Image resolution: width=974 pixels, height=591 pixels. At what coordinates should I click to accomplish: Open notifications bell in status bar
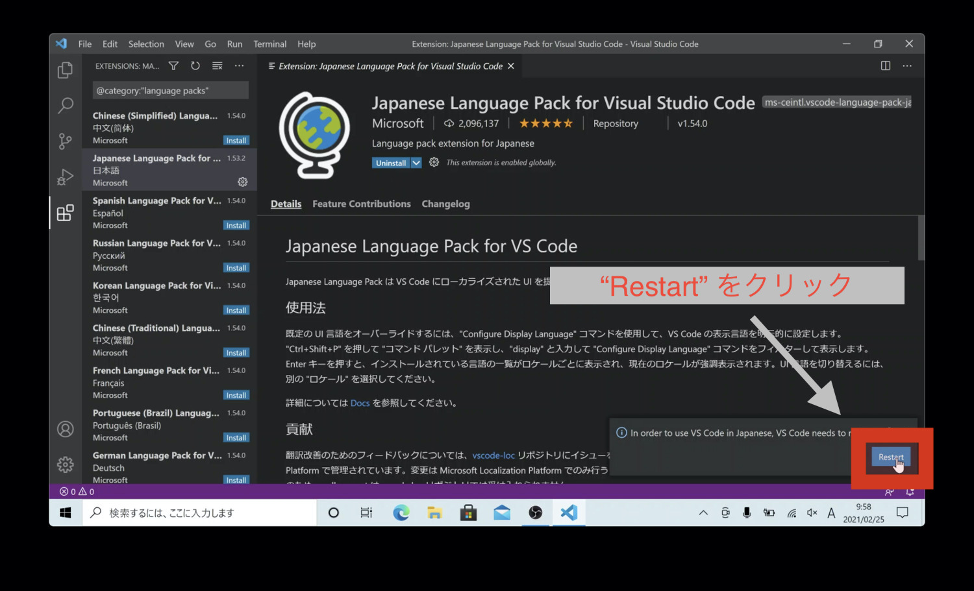[x=910, y=492]
